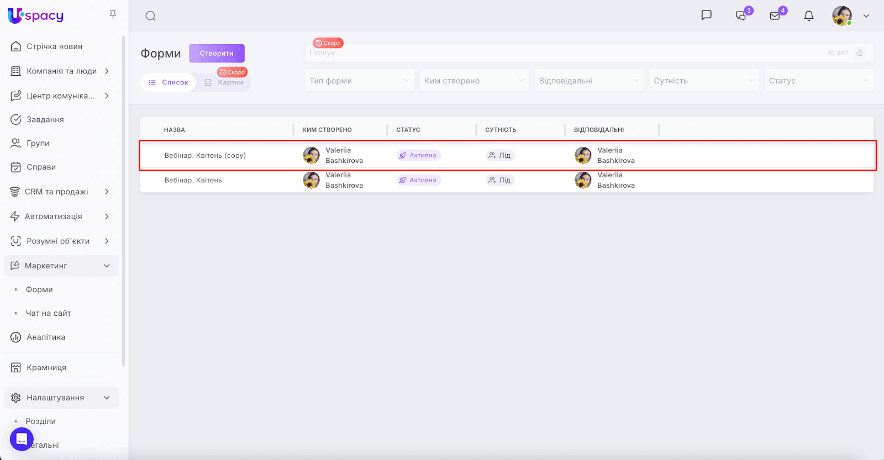Viewport: 884px width, 460px height.
Task: Open the Вебінар. Квітень (copy) form
Action: tap(205, 156)
